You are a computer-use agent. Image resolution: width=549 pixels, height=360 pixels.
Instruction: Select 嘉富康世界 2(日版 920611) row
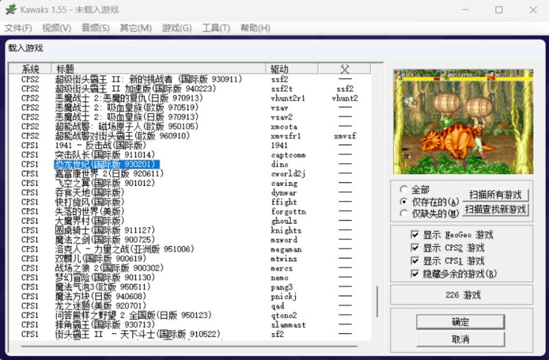pos(189,173)
